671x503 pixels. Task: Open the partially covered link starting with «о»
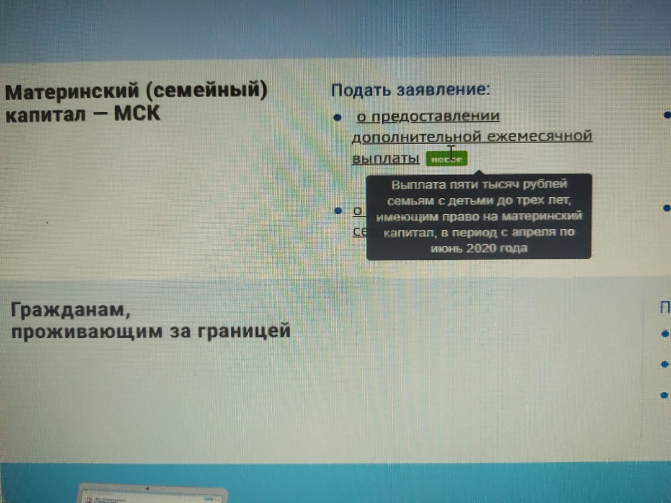356,211
